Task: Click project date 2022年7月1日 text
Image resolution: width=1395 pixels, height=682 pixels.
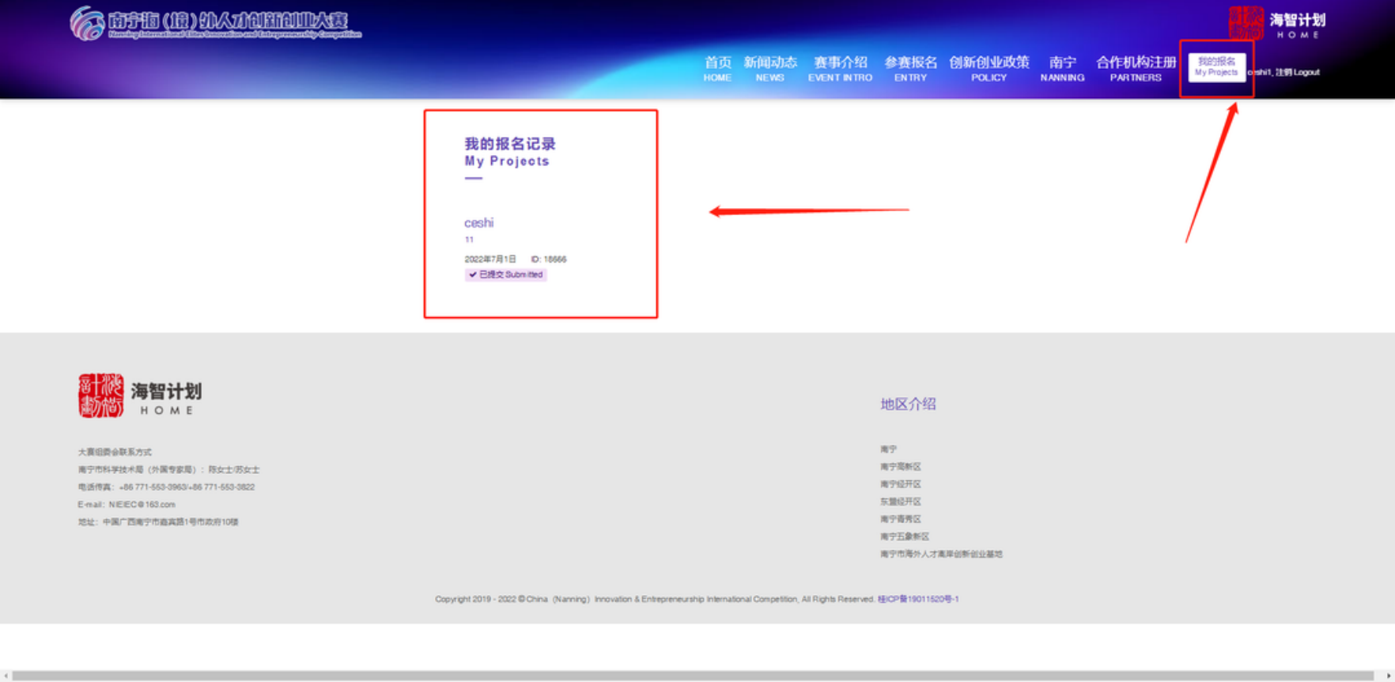Action: pos(490,260)
